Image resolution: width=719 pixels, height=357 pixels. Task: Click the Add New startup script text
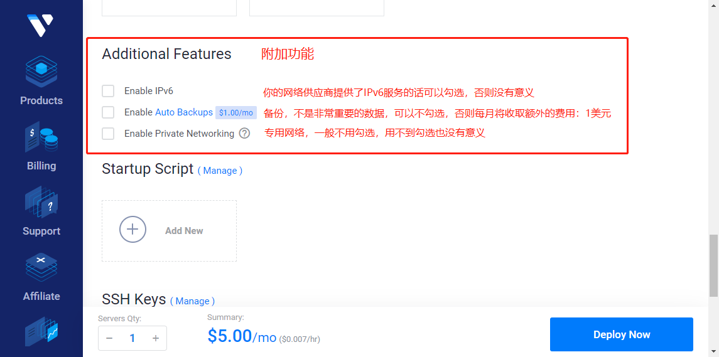[x=184, y=231]
